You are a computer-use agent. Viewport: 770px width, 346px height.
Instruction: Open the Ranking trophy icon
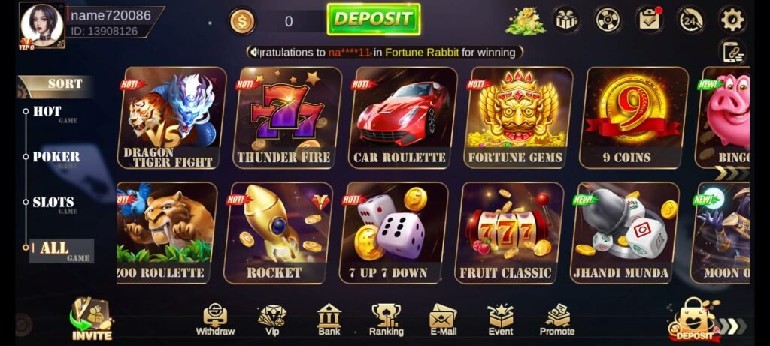386,320
